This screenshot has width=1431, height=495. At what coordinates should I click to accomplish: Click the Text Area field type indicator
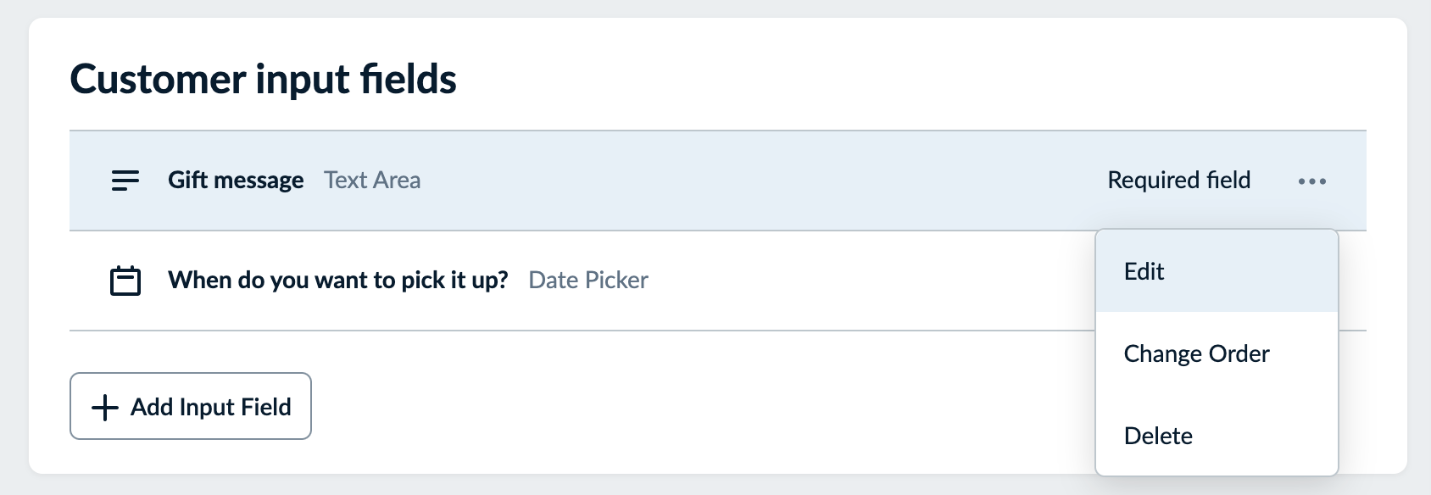pos(372,180)
